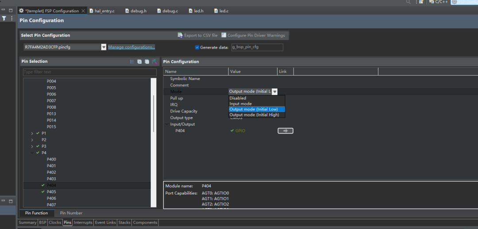478x229 pixels.
Task: Select Output mode (Initial High) option
Action: click(x=254, y=114)
